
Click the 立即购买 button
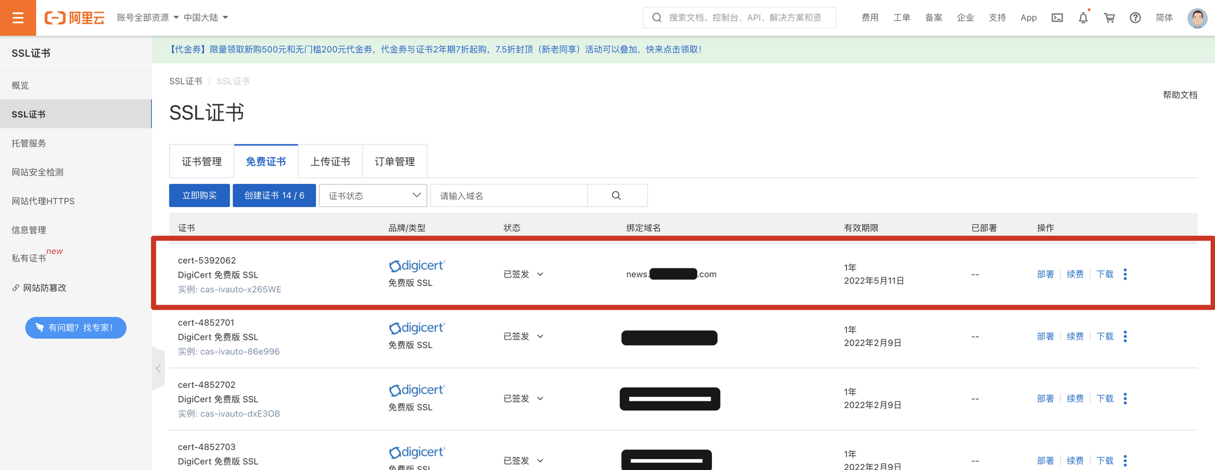click(x=199, y=196)
